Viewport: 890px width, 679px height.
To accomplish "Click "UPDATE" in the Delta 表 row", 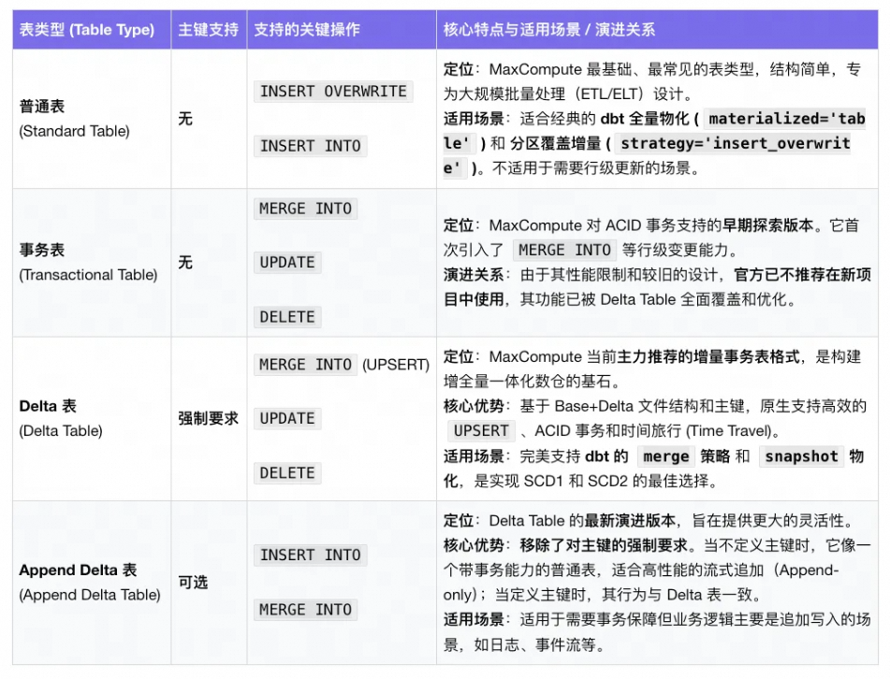I will coord(287,418).
